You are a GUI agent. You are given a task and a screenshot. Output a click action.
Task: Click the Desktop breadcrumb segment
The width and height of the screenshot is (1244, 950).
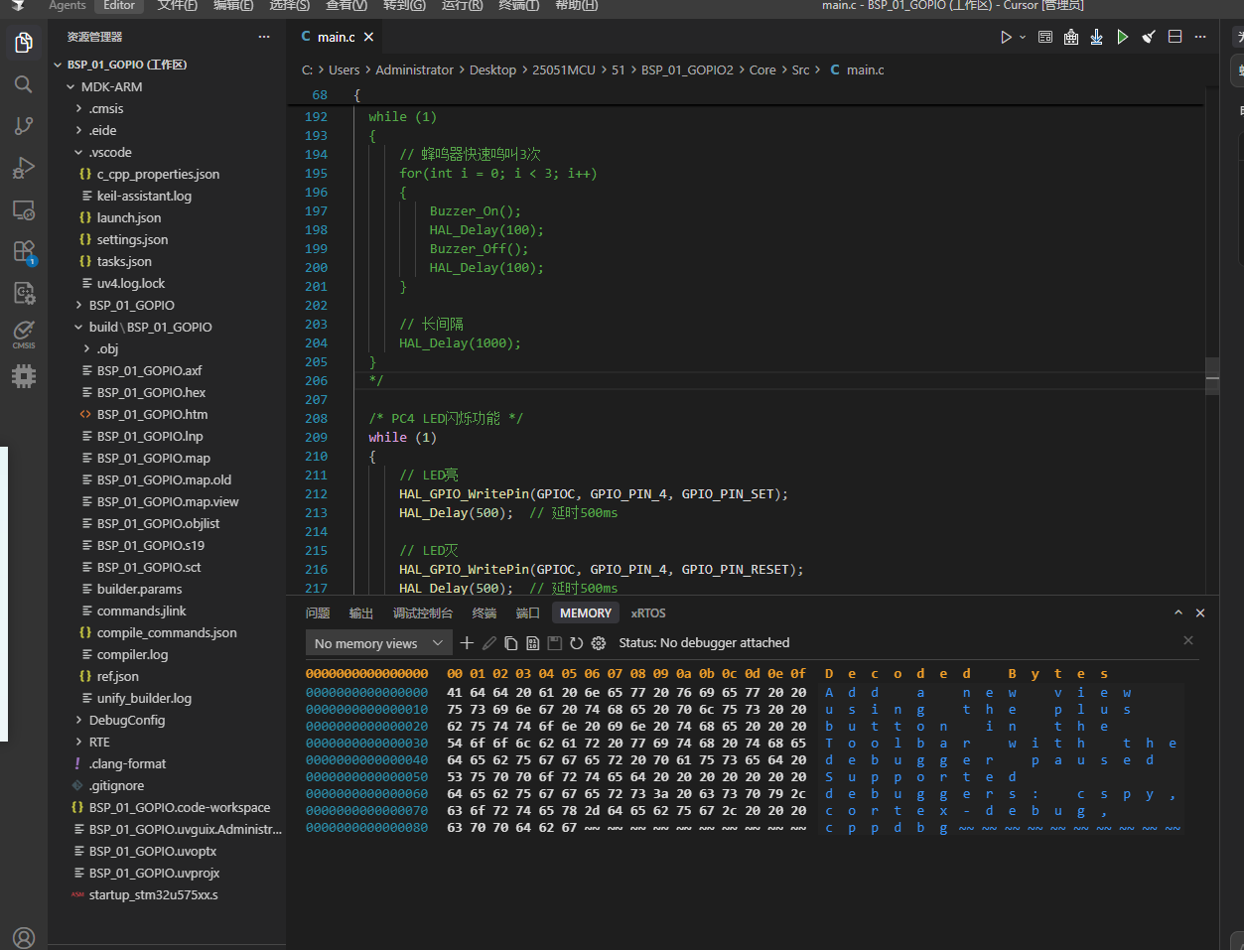click(492, 69)
